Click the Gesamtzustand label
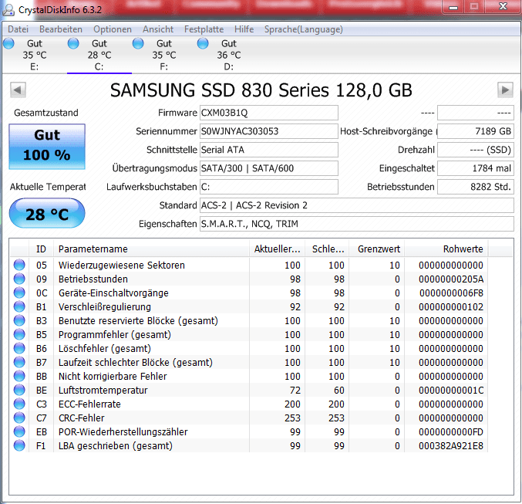 click(46, 113)
